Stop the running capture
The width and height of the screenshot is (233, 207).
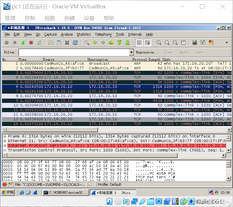(x=31, y=43)
